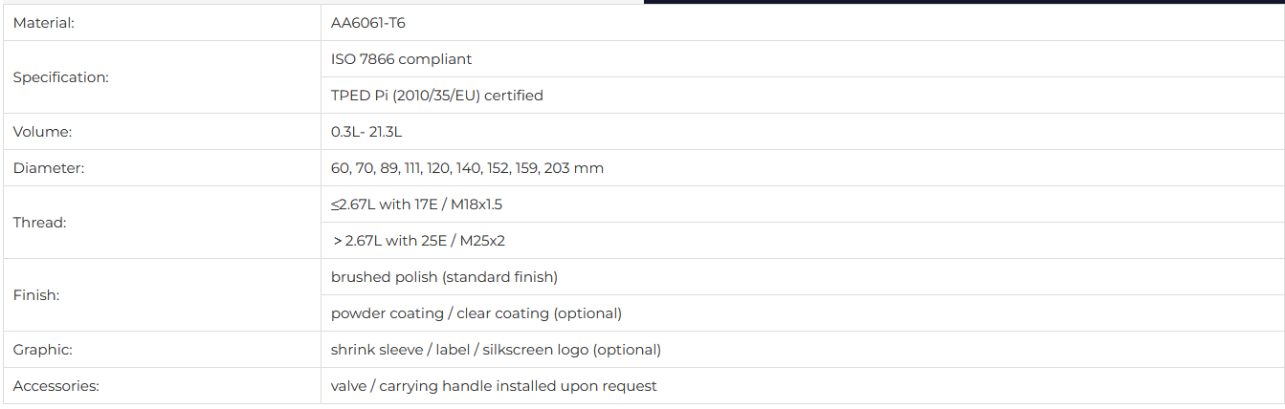This screenshot has width=1285, height=409.
Task: Click the Thread row label
Action: pos(40,223)
